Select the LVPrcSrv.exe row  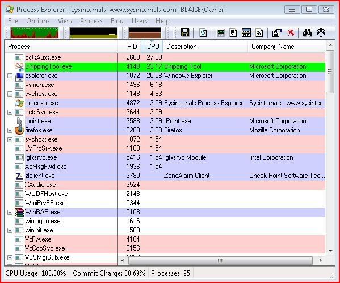[165, 148]
